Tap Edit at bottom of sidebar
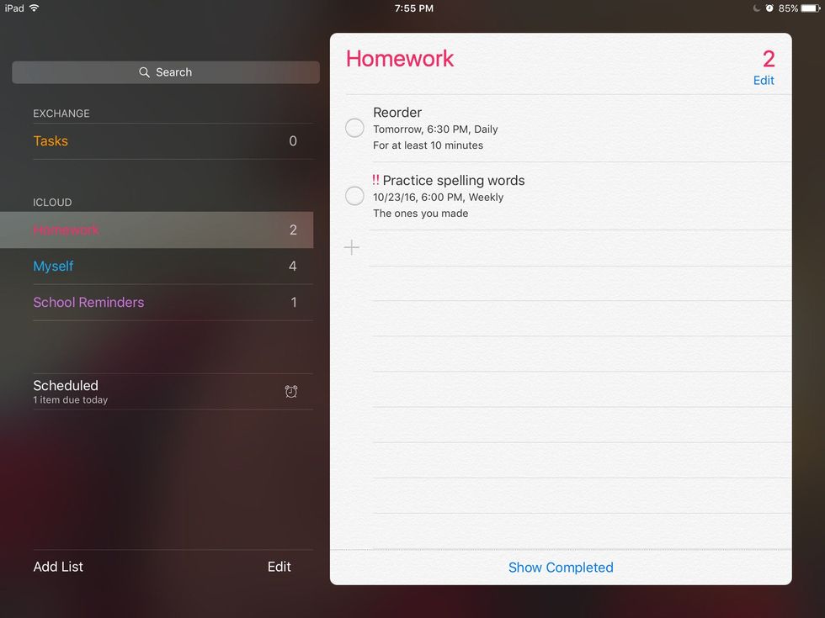 tap(279, 567)
